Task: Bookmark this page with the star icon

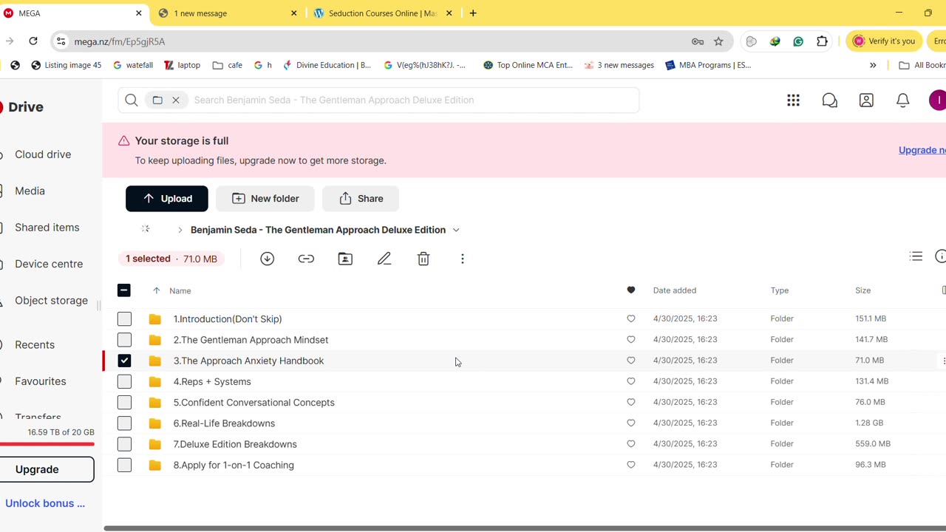Action: point(718,41)
